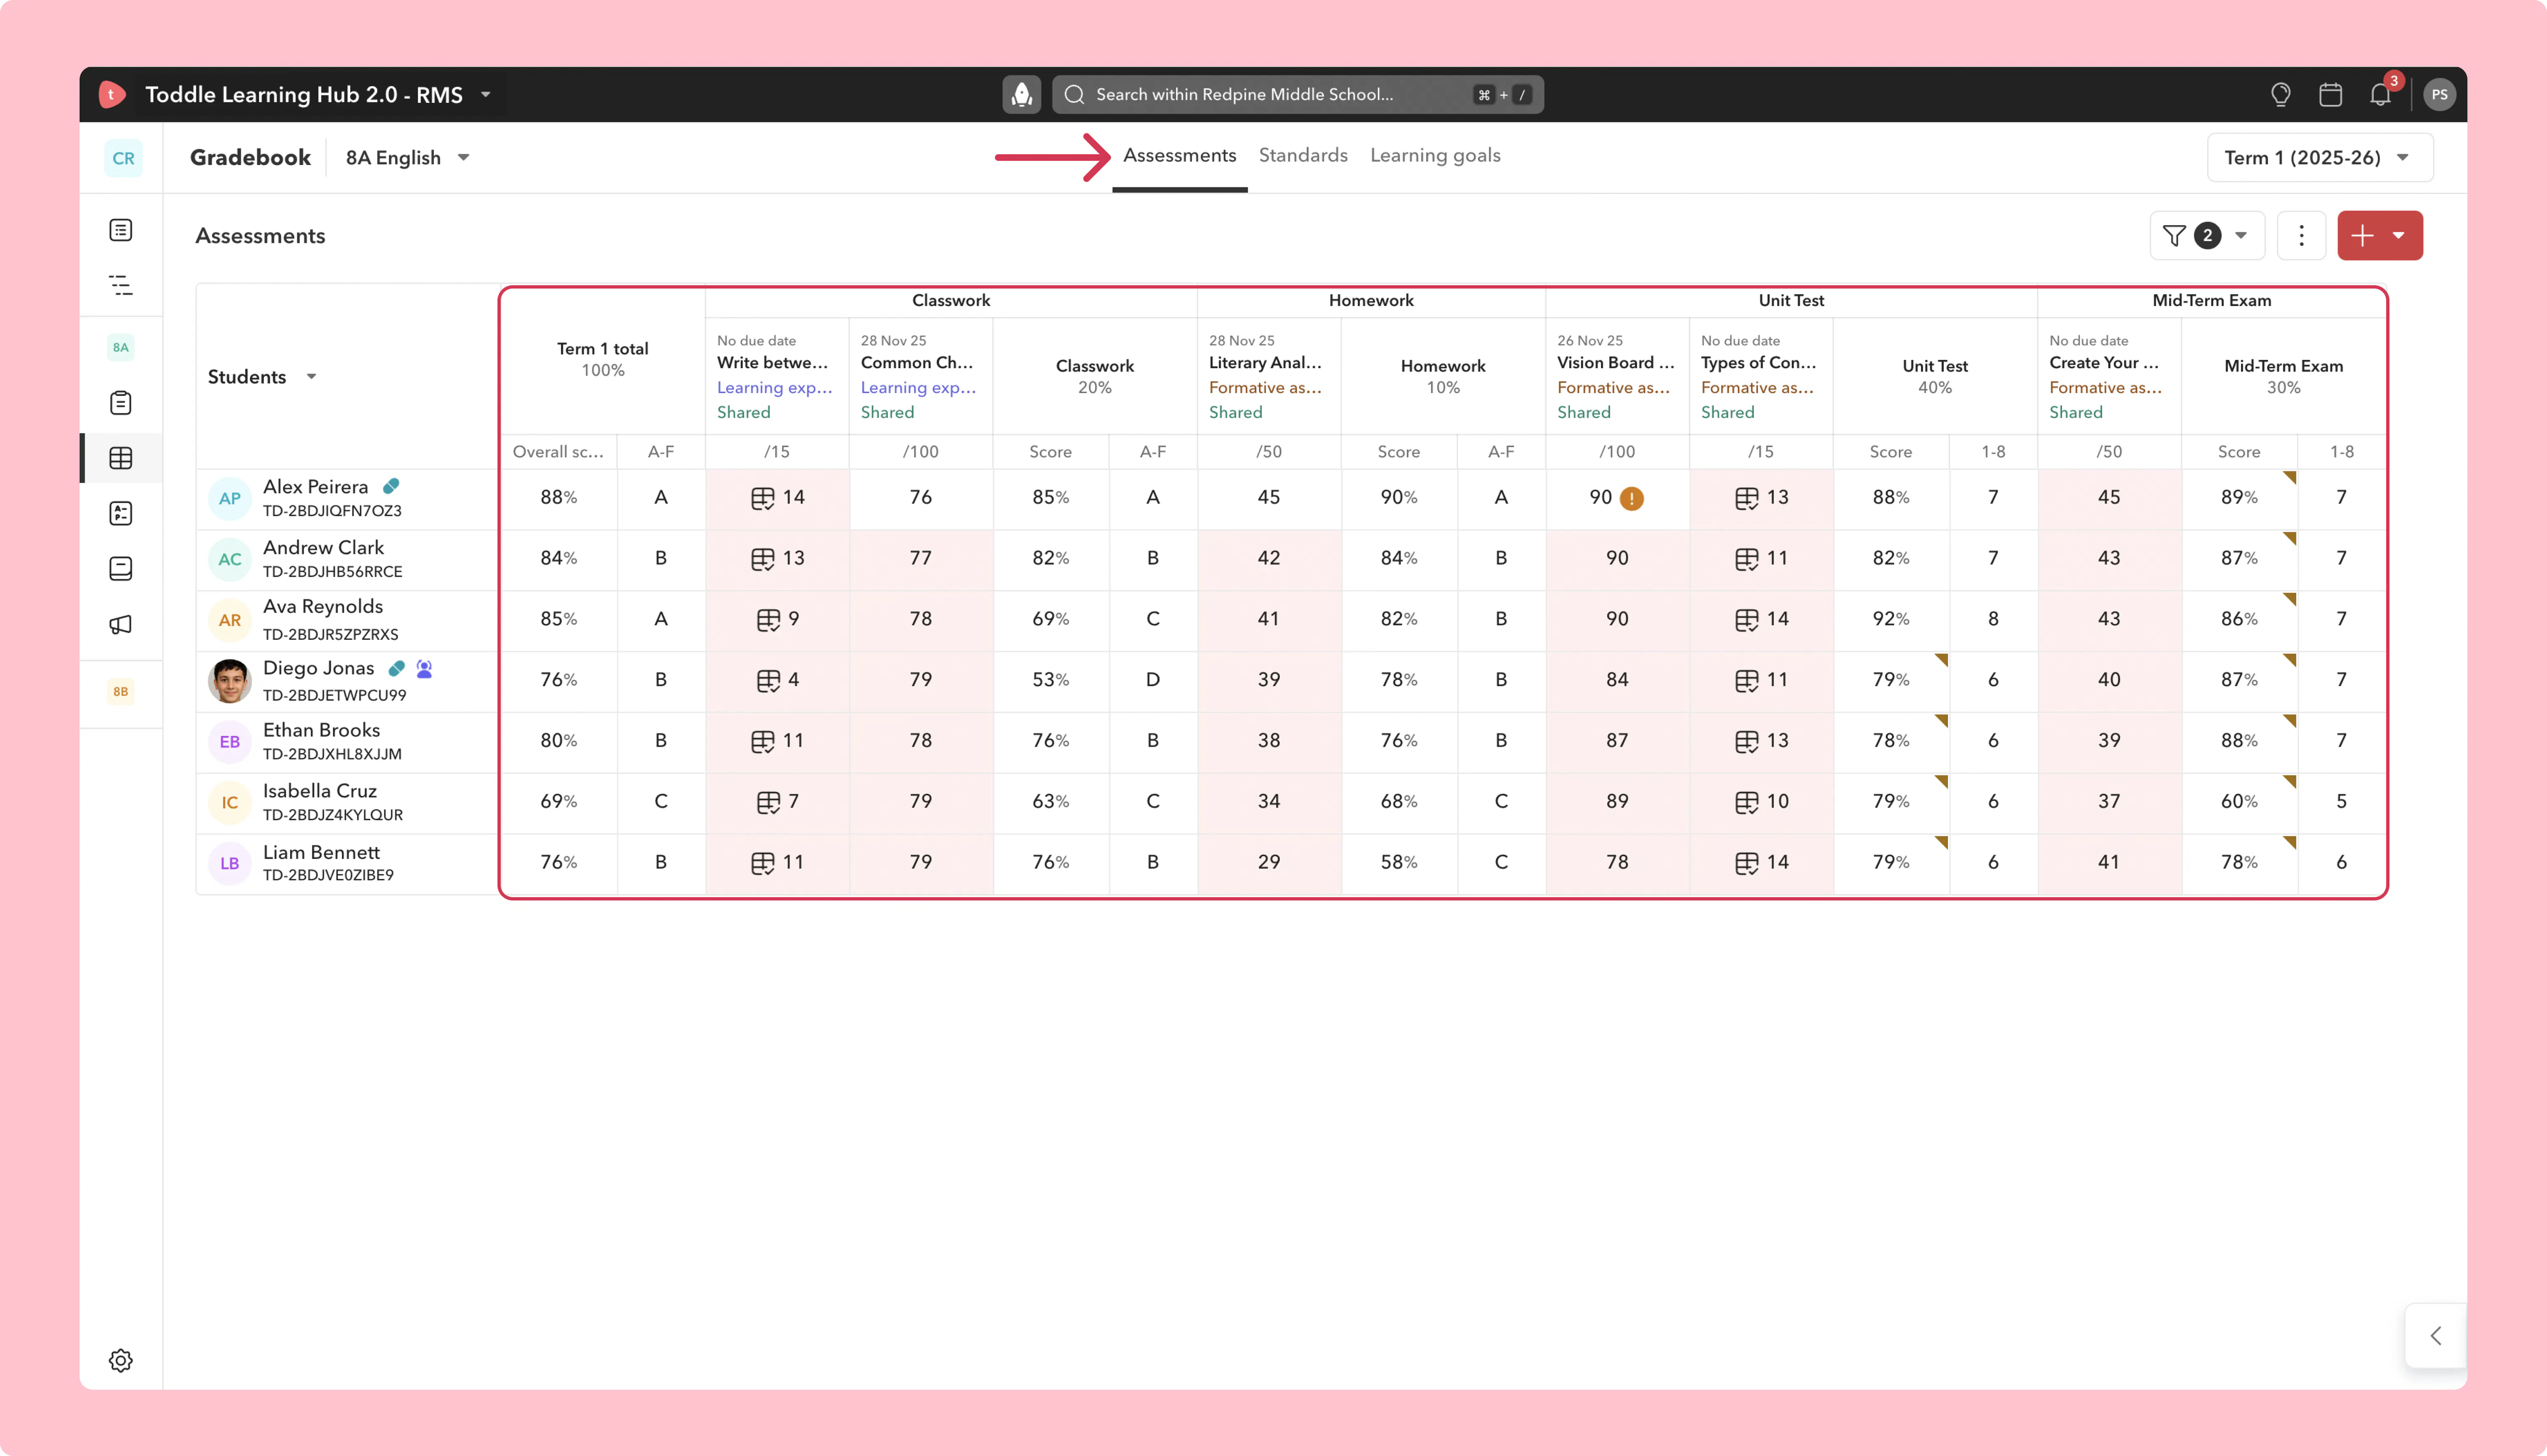Click the 'Term 1 total 100%' column header
The height and width of the screenshot is (1456, 2547).
(x=603, y=359)
